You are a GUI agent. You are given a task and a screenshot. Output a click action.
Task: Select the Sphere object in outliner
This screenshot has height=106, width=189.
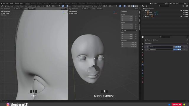coord(151,14)
